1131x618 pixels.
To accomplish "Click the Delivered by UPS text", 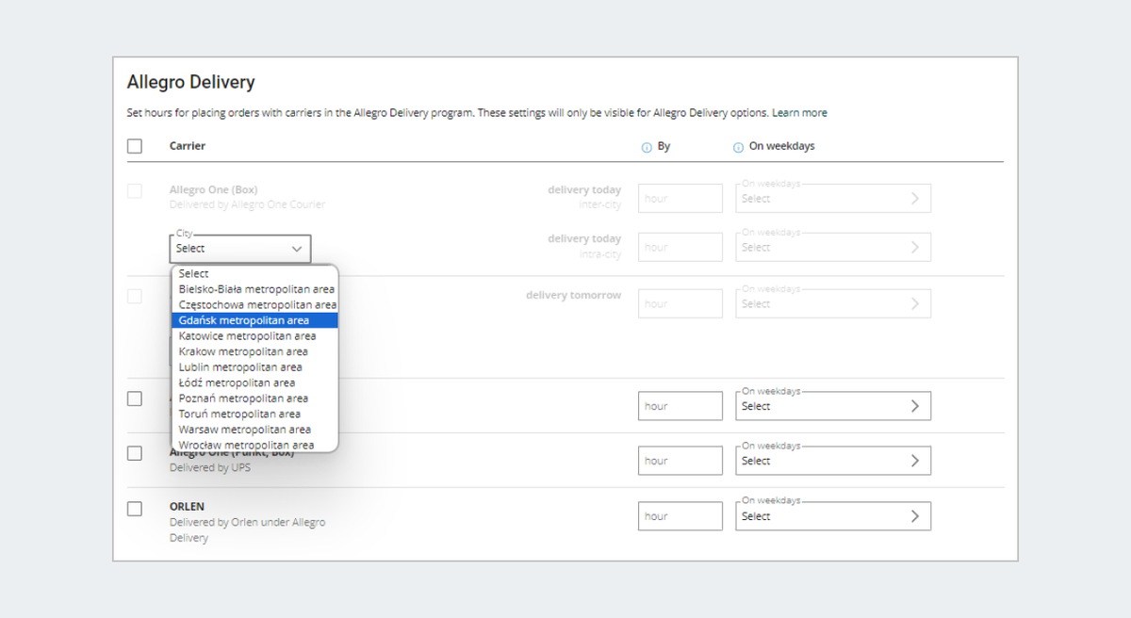I will [210, 467].
